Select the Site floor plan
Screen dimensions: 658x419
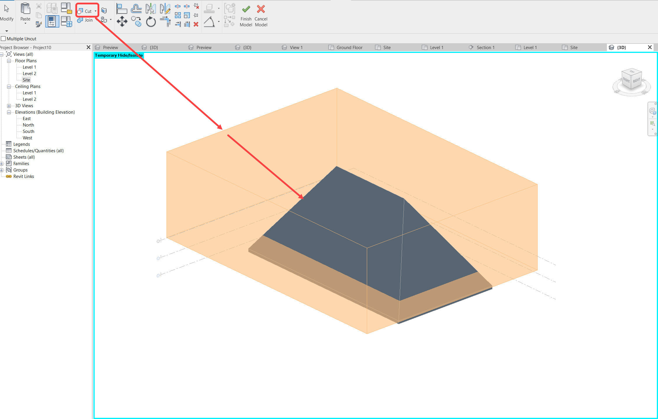pos(26,80)
